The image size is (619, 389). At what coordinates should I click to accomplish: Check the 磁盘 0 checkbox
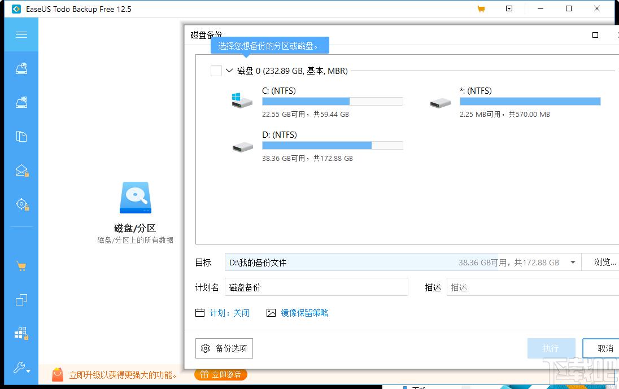click(216, 71)
